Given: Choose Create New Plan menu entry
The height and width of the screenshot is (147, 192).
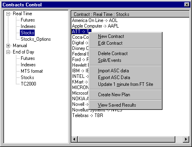Looking at the screenshot, I should click(125, 95).
